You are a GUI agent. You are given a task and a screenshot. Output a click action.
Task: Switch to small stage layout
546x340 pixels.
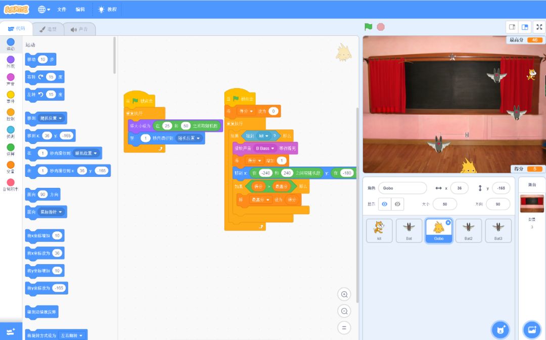512,27
